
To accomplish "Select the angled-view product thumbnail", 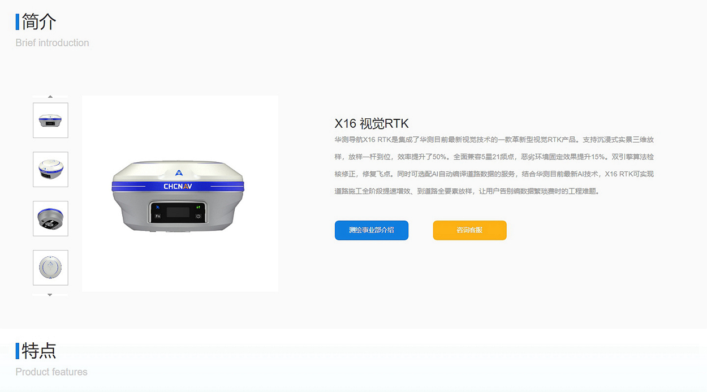I will [50, 170].
